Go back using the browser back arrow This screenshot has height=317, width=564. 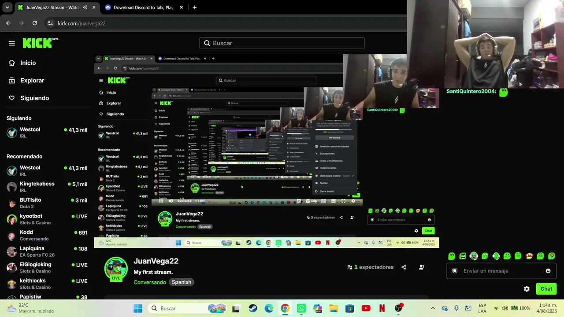pyautogui.click(x=8, y=23)
